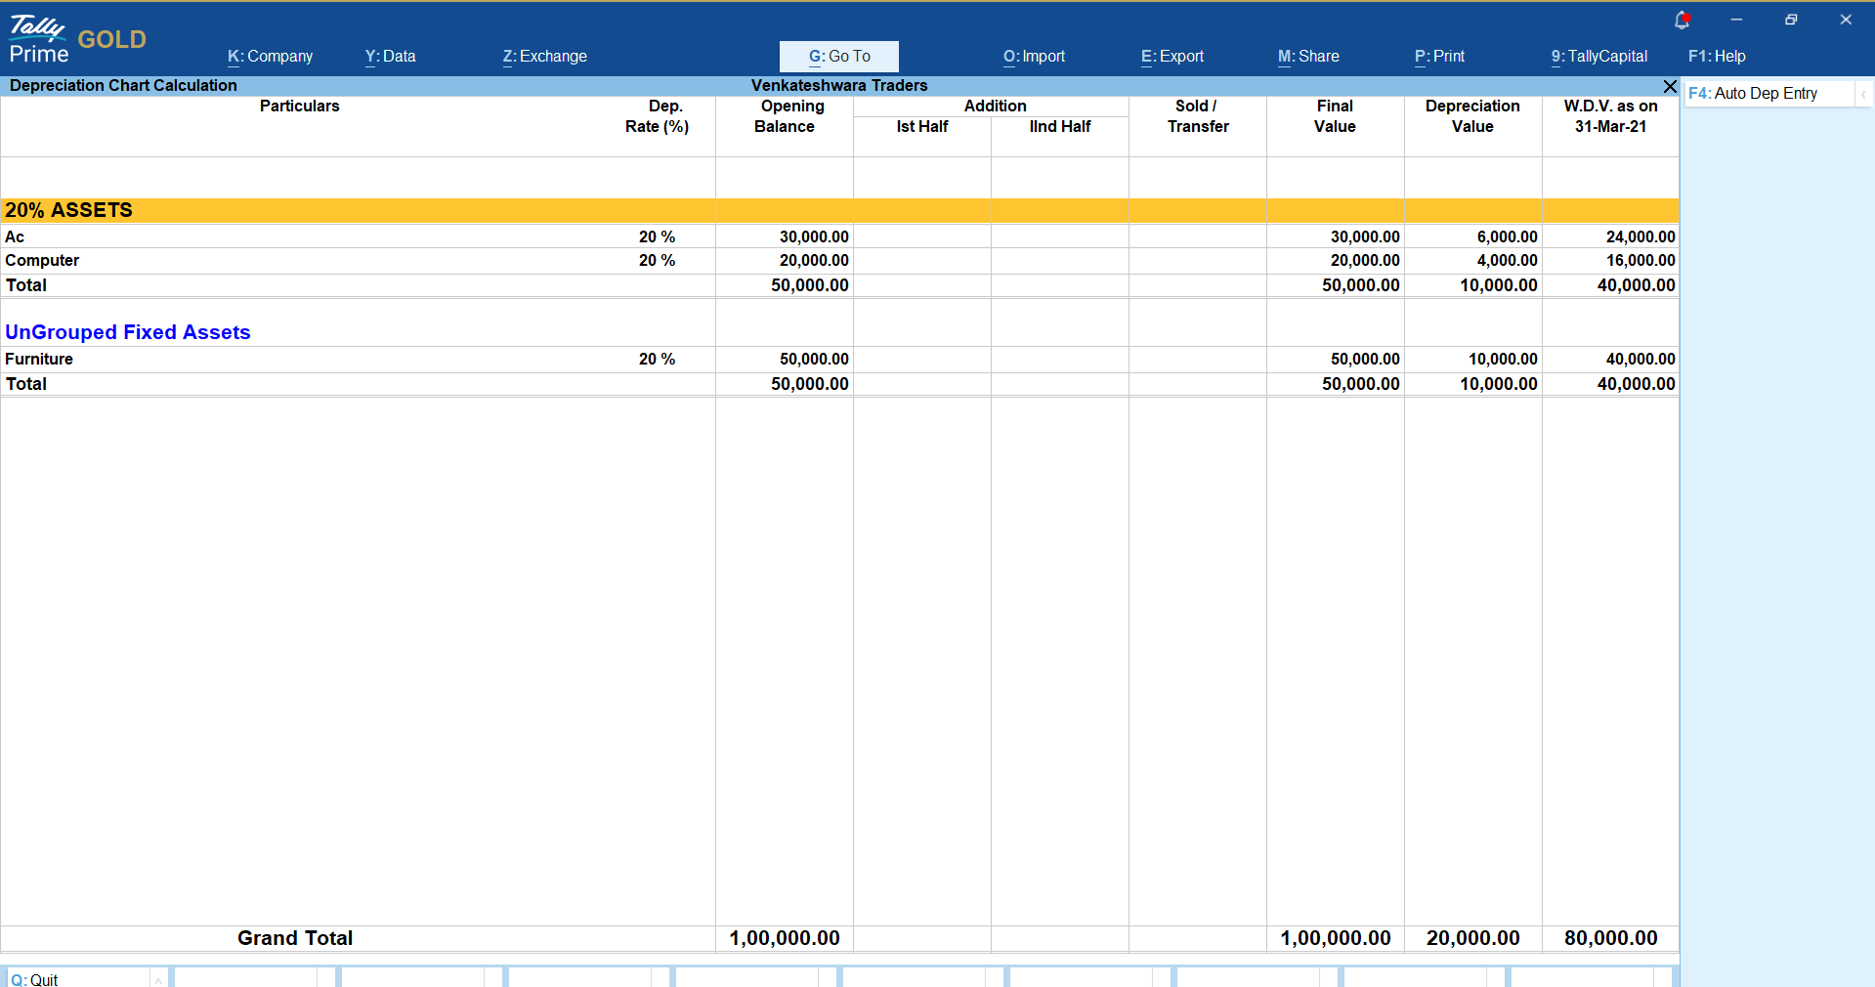Click the Q: Quit button

[35, 979]
